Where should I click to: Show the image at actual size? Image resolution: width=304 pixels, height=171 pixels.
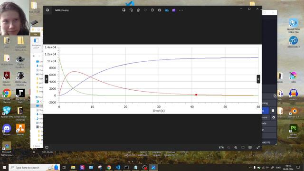[x=250, y=148]
